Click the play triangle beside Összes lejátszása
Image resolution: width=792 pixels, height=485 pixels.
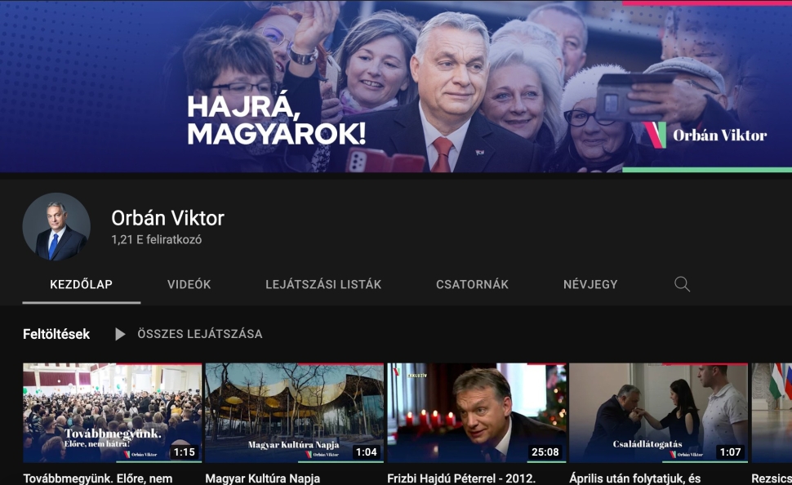[x=120, y=334]
